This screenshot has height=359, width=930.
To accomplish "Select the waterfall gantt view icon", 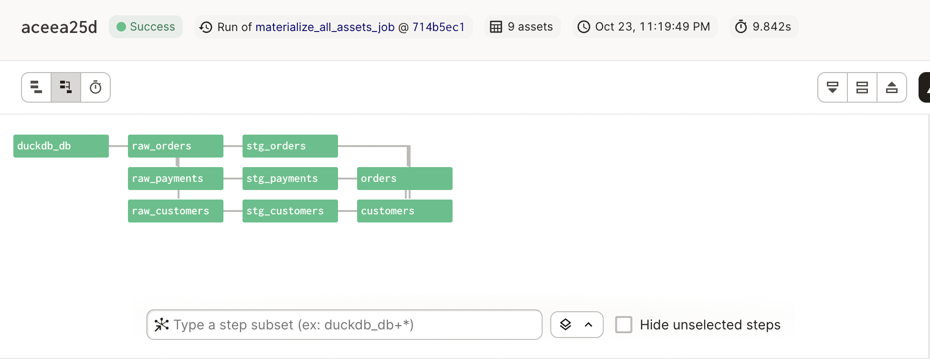I will 66,87.
